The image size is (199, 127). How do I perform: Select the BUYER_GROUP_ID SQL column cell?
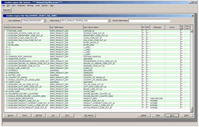[x=112, y=43]
